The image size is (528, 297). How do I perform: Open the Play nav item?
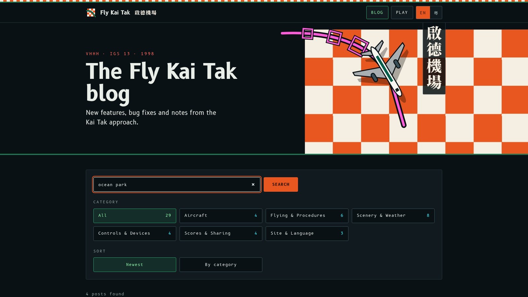pyautogui.click(x=402, y=13)
